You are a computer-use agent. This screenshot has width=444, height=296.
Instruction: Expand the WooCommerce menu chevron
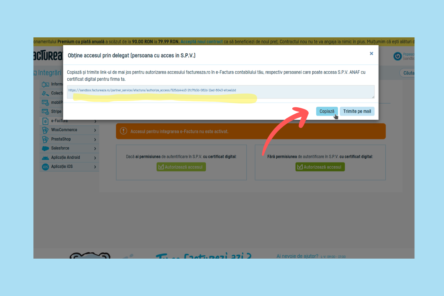(x=95, y=130)
